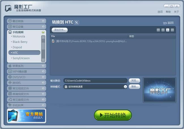This screenshot has width=184, height=129.
Task: Select the HTC list entry
Action: point(24,53)
